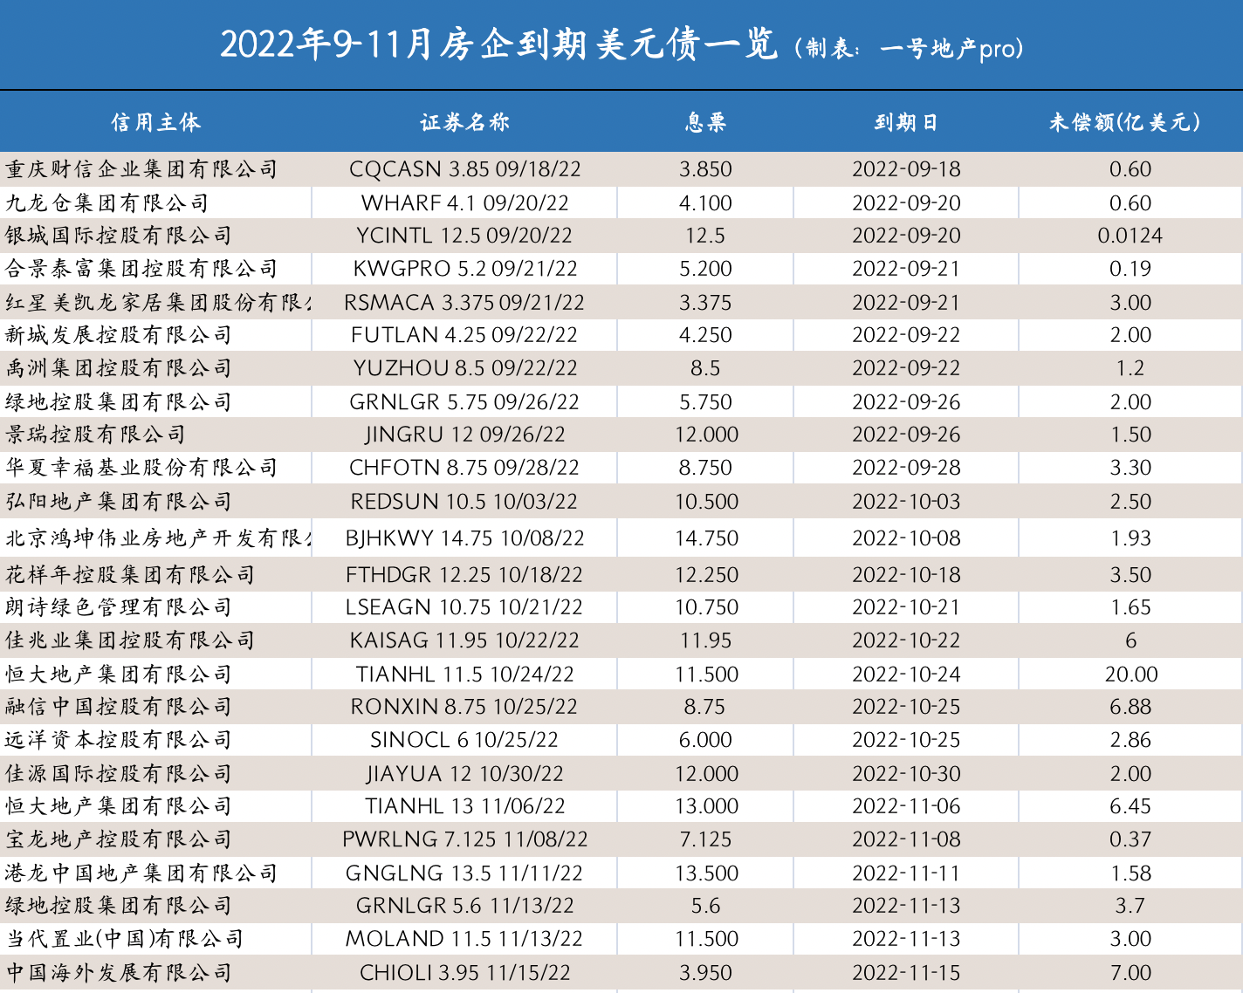Select the cell 融信中国控股有限公司
Image resolution: width=1243 pixels, height=993 pixels.
pyautogui.click(x=119, y=707)
